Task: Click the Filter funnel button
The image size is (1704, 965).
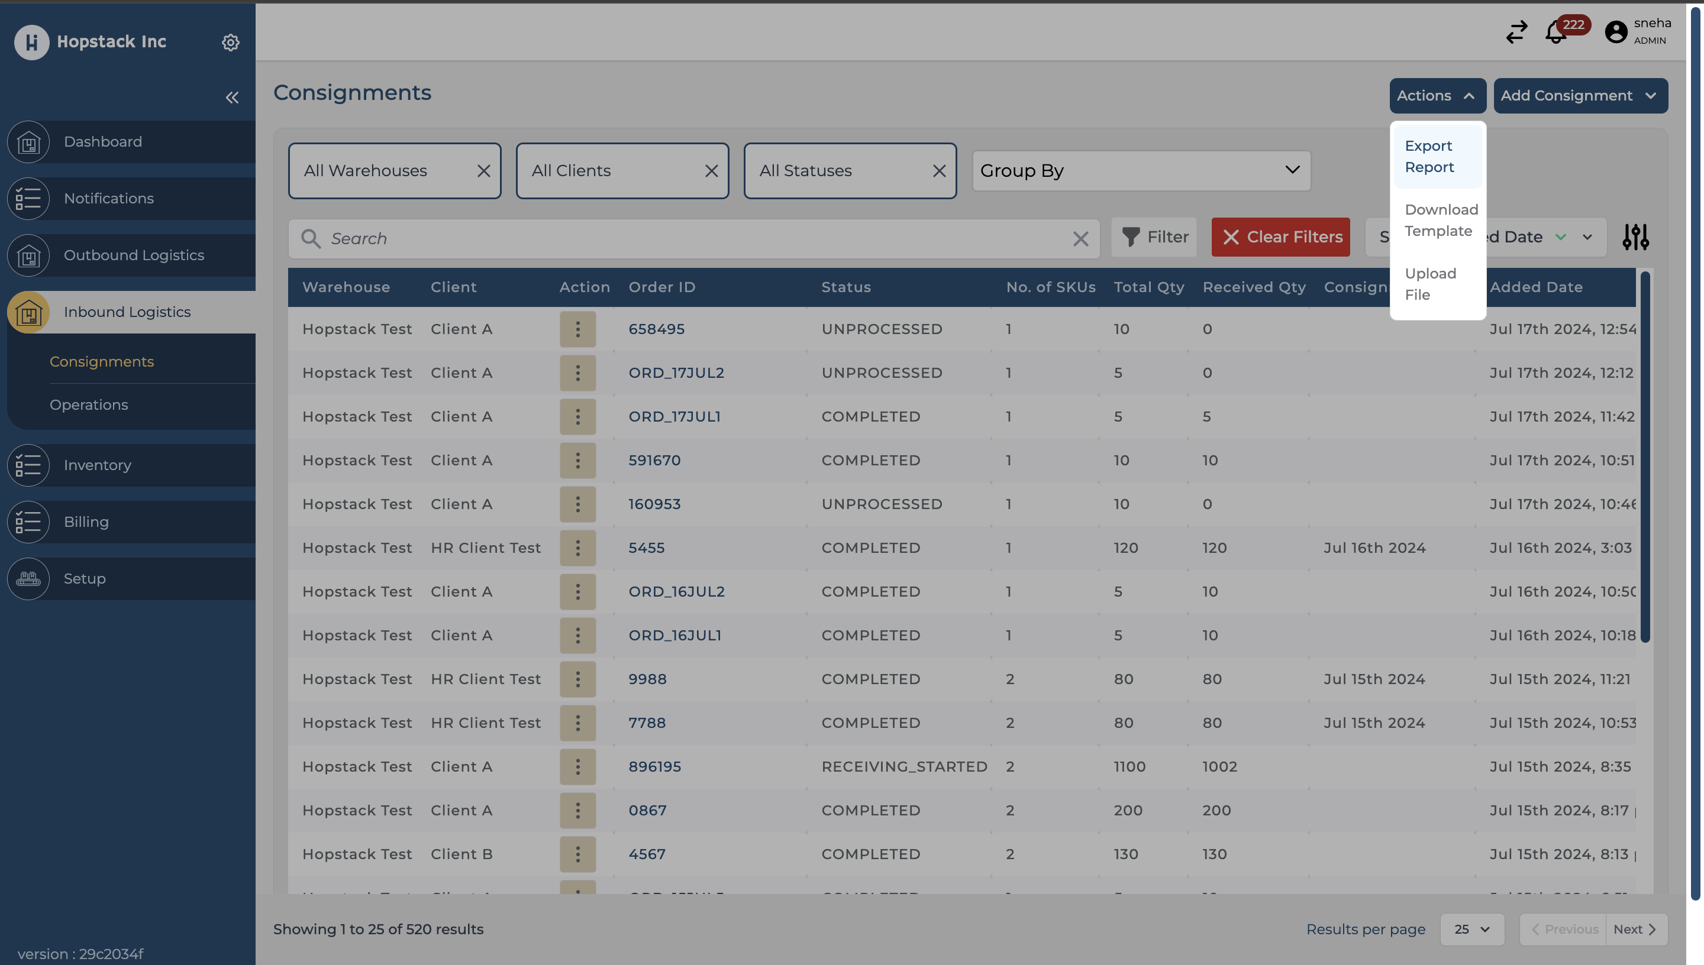Action: pos(1154,237)
